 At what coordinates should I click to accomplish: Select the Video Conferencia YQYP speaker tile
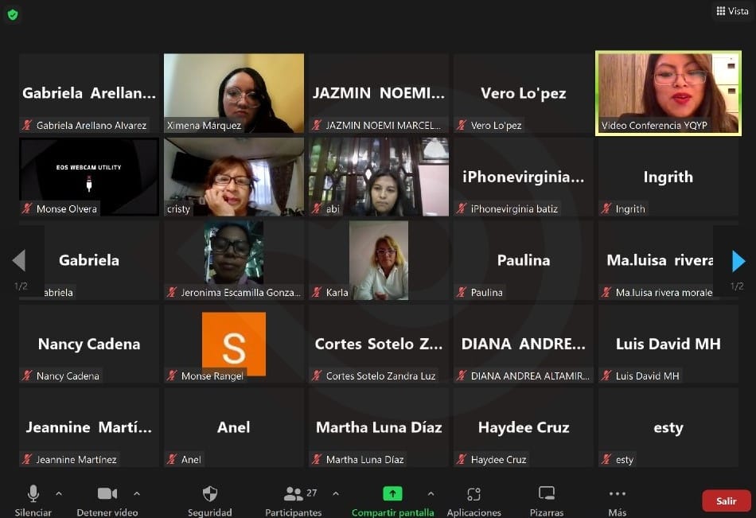(x=668, y=93)
